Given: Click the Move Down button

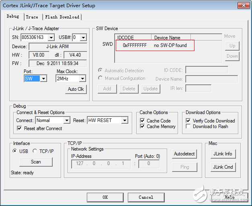Looking at the screenshot, I should pos(232,56).
